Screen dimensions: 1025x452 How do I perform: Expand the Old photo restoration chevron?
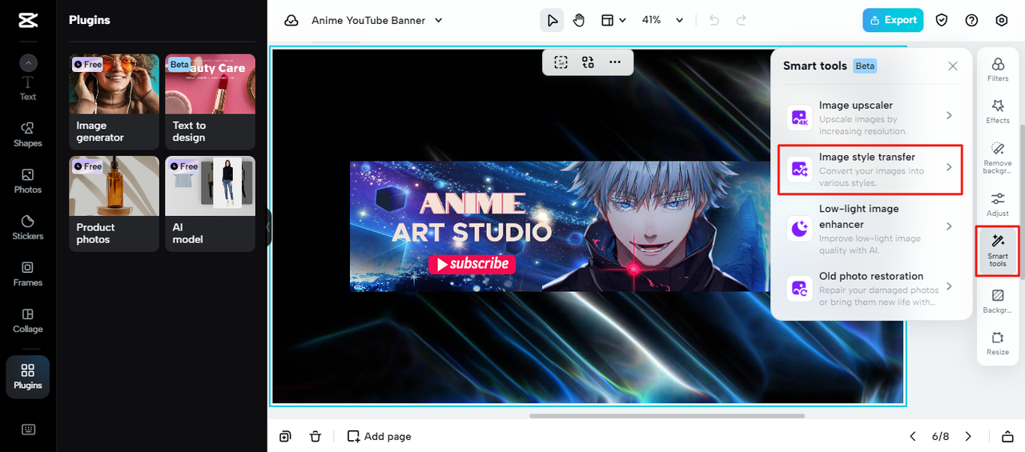click(949, 286)
